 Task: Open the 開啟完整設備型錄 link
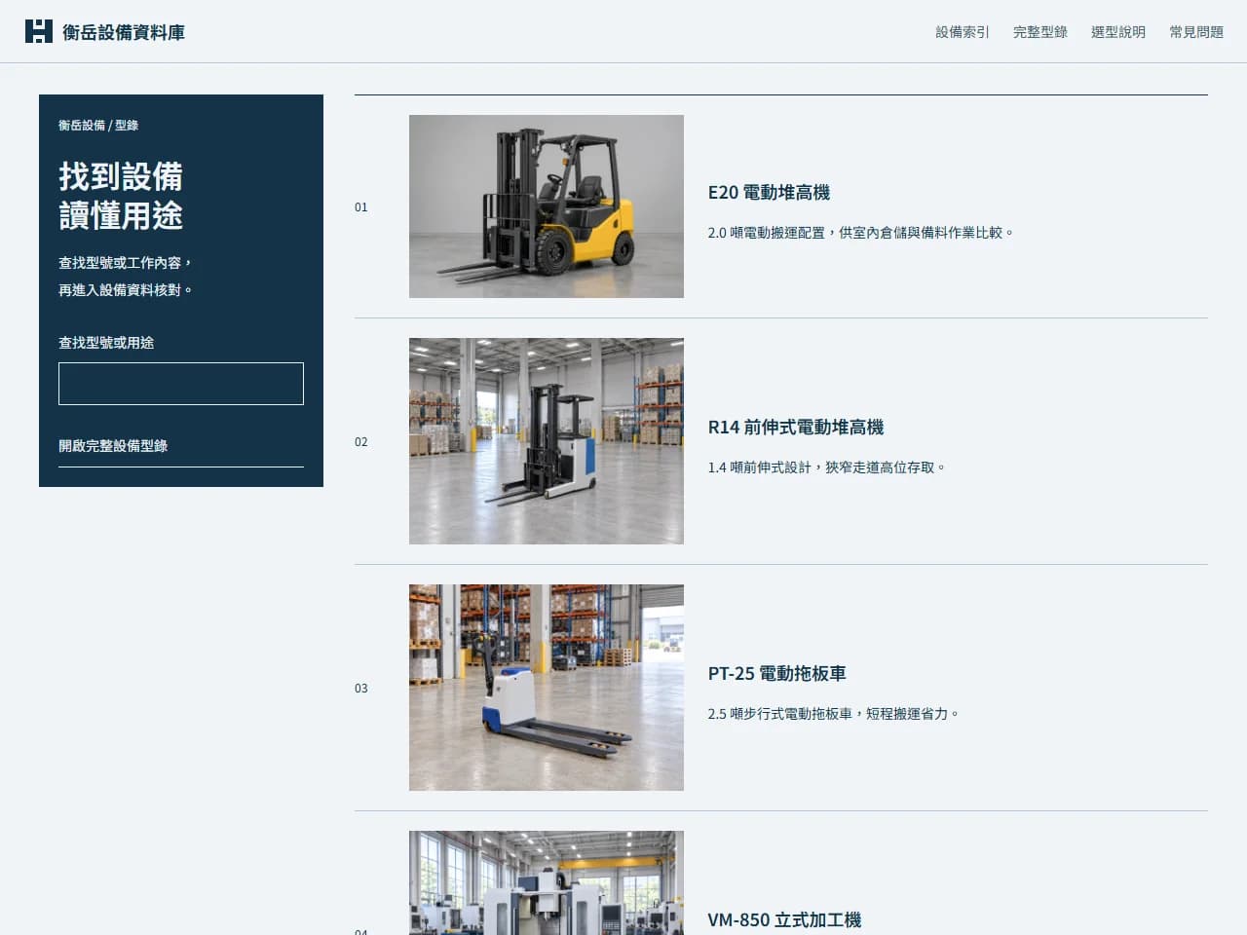click(181, 446)
